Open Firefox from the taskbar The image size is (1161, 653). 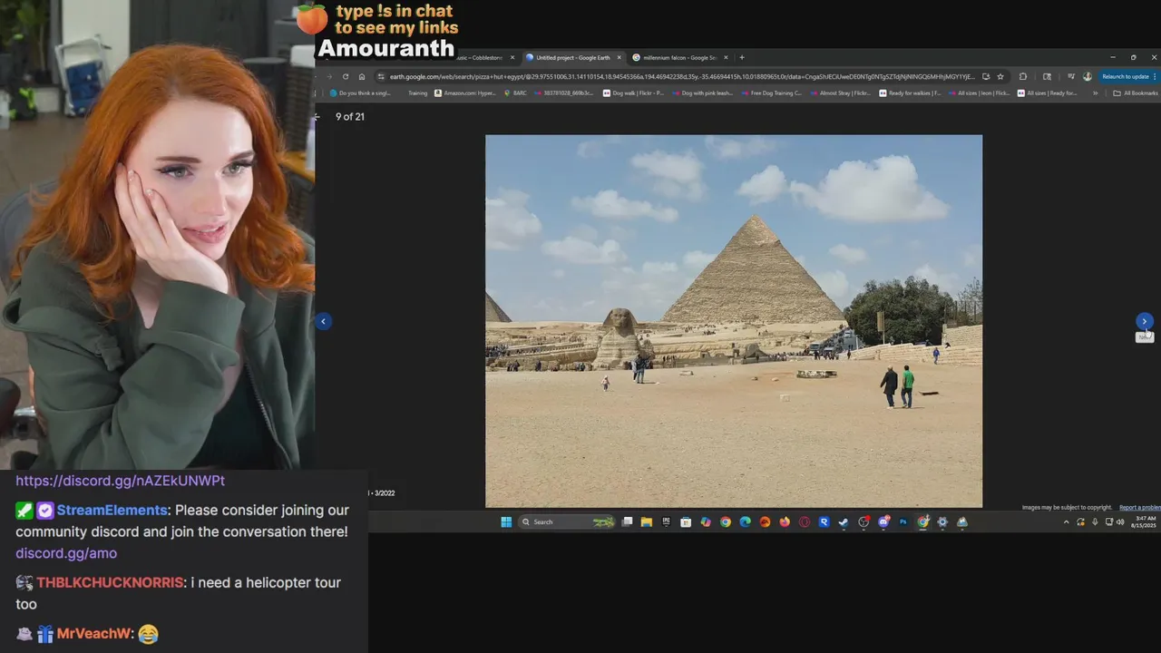coord(785,521)
